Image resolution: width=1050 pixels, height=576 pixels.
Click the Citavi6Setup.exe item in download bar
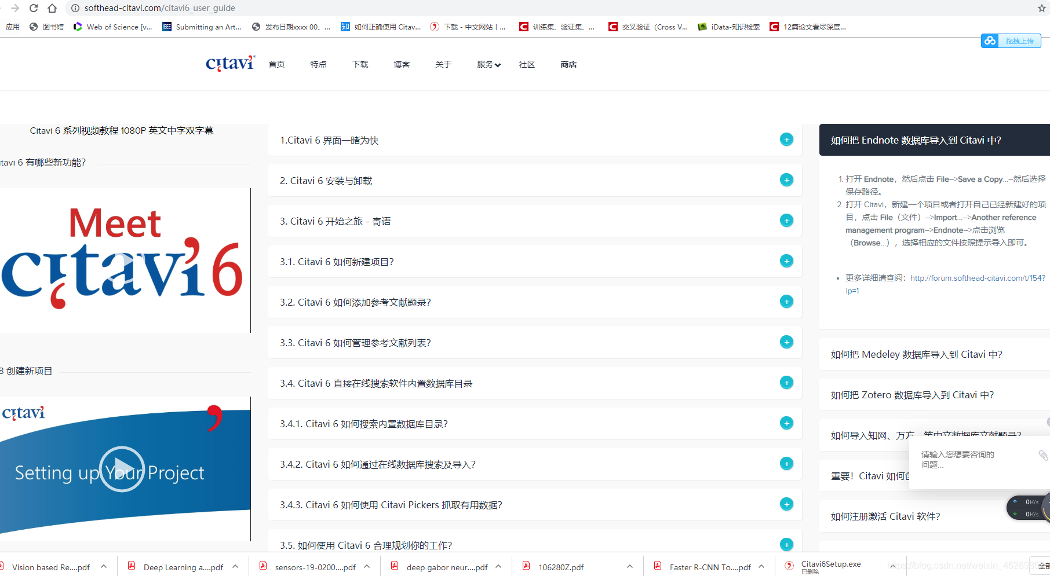pyautogui.click(x=831, y=566)
